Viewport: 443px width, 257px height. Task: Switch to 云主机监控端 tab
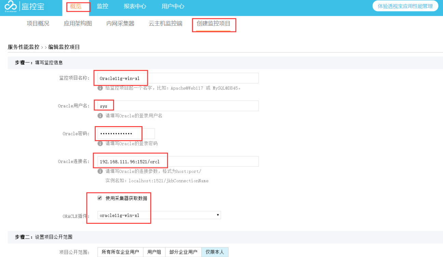[x=166, y=24]
